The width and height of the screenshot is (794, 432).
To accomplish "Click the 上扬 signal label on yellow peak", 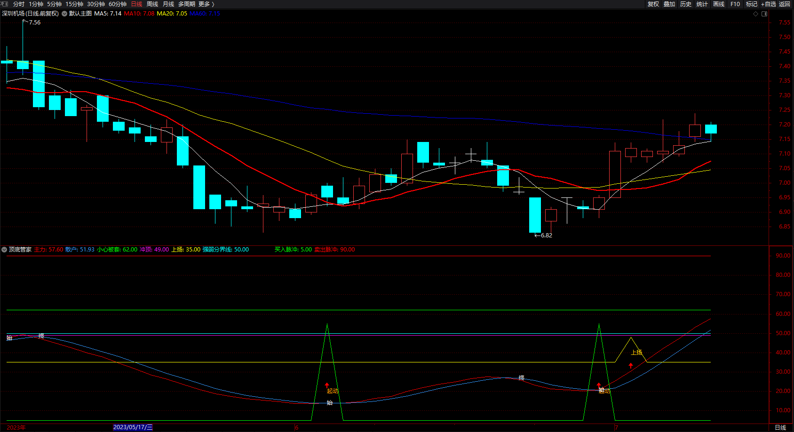I will point(636,353).
